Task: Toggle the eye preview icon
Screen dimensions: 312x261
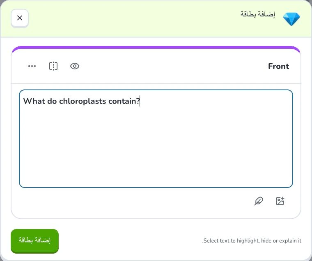Action: click(x=75, y=66)
